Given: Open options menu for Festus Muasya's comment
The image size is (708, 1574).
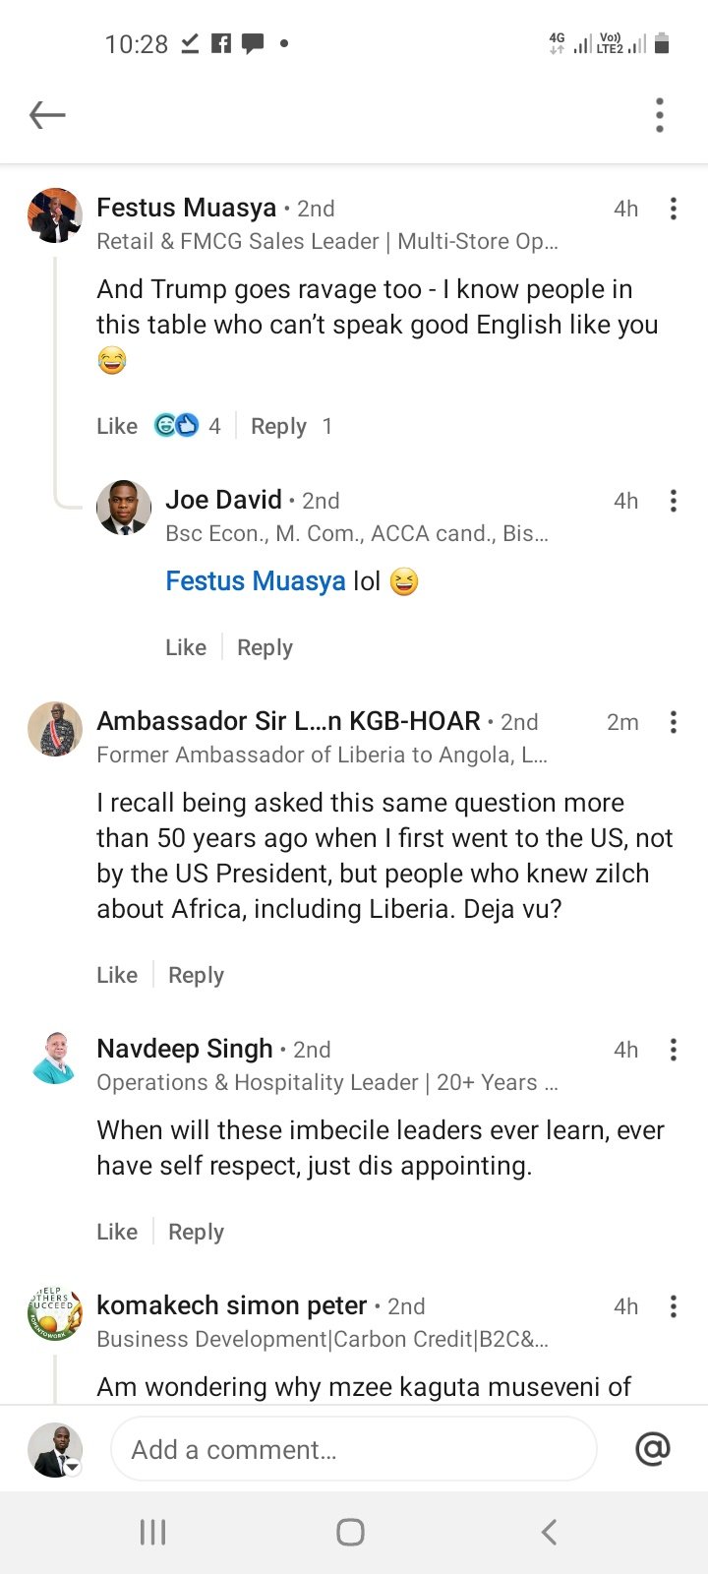Looking at the screenshot, I should coord(674,209).
